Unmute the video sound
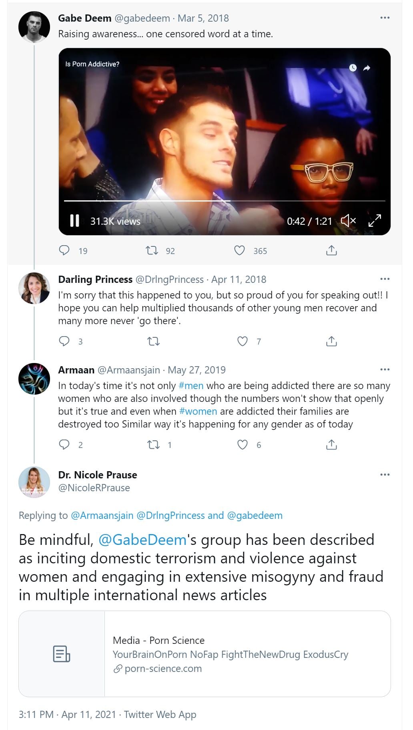 click(x=348, y=221)
